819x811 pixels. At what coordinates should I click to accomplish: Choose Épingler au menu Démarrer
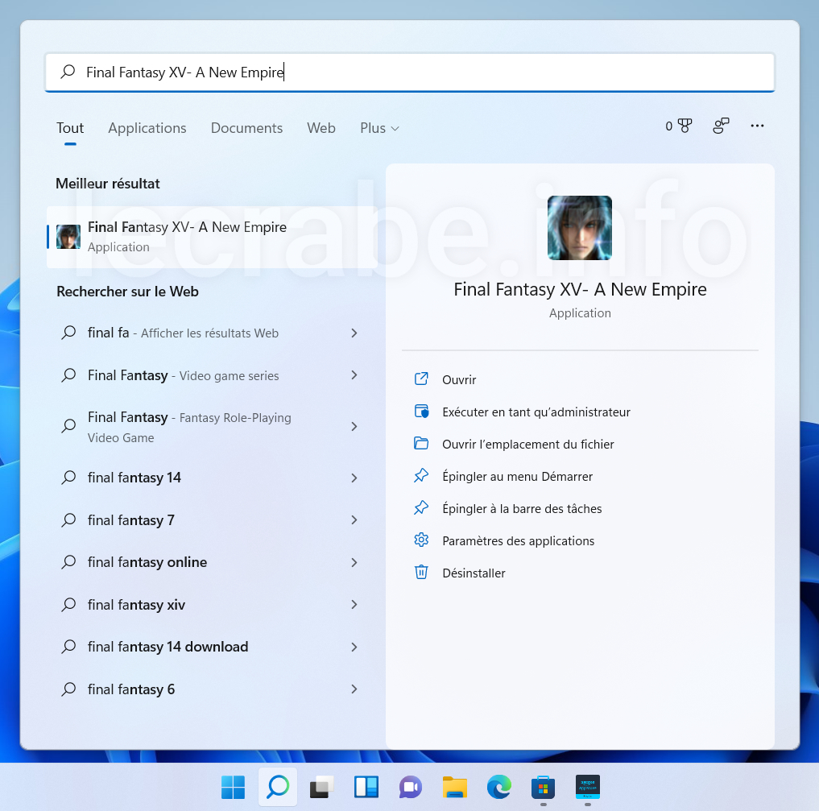point(517,476)
